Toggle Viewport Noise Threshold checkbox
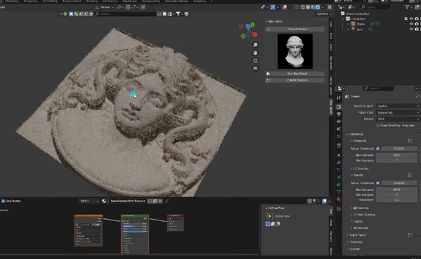 tap(377, 149)
